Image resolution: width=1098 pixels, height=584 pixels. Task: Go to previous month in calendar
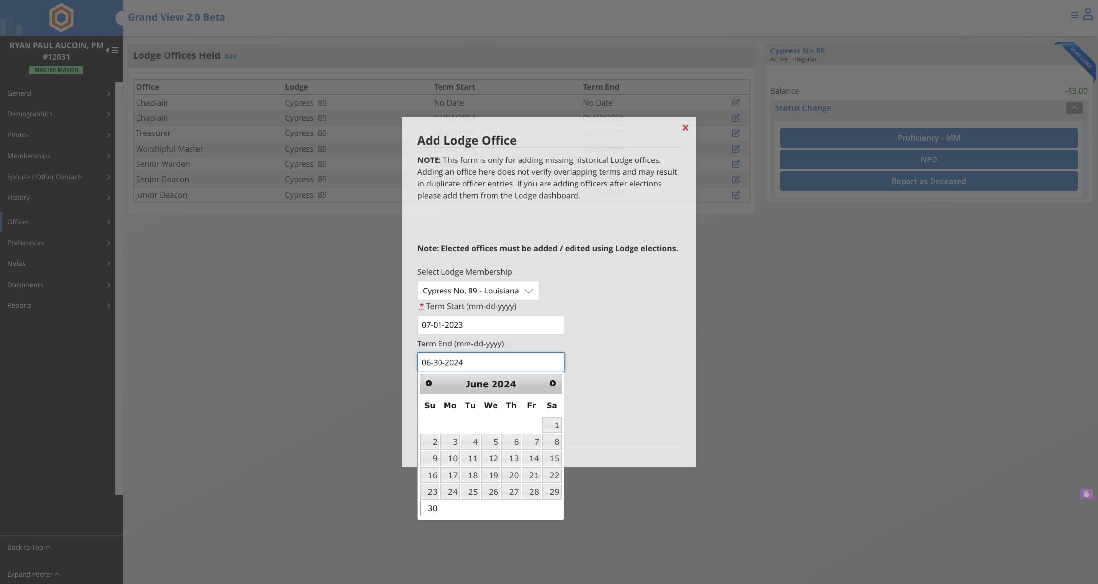pyautogui.click(x=429, y=383)
